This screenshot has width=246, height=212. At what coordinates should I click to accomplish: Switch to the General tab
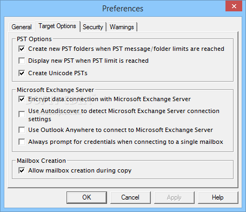coord(22,27)
